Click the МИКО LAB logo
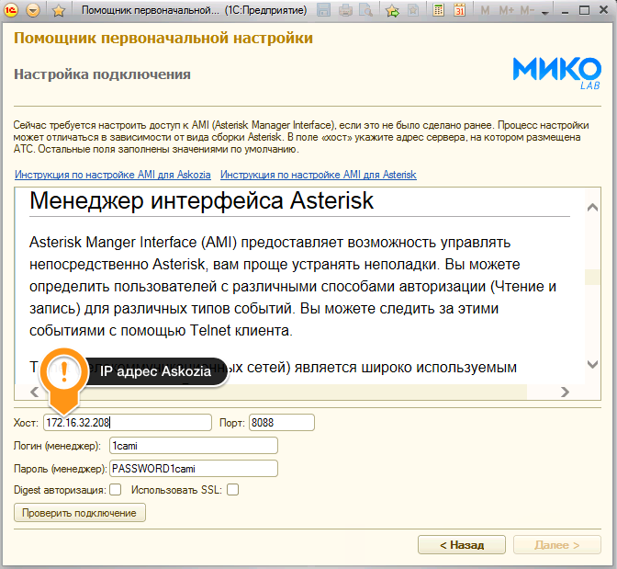Viewport: 617px width, 569px height. tap(556, 73)
